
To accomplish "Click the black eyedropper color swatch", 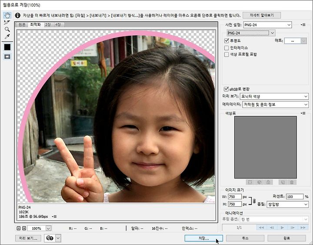I will point(7,47).
